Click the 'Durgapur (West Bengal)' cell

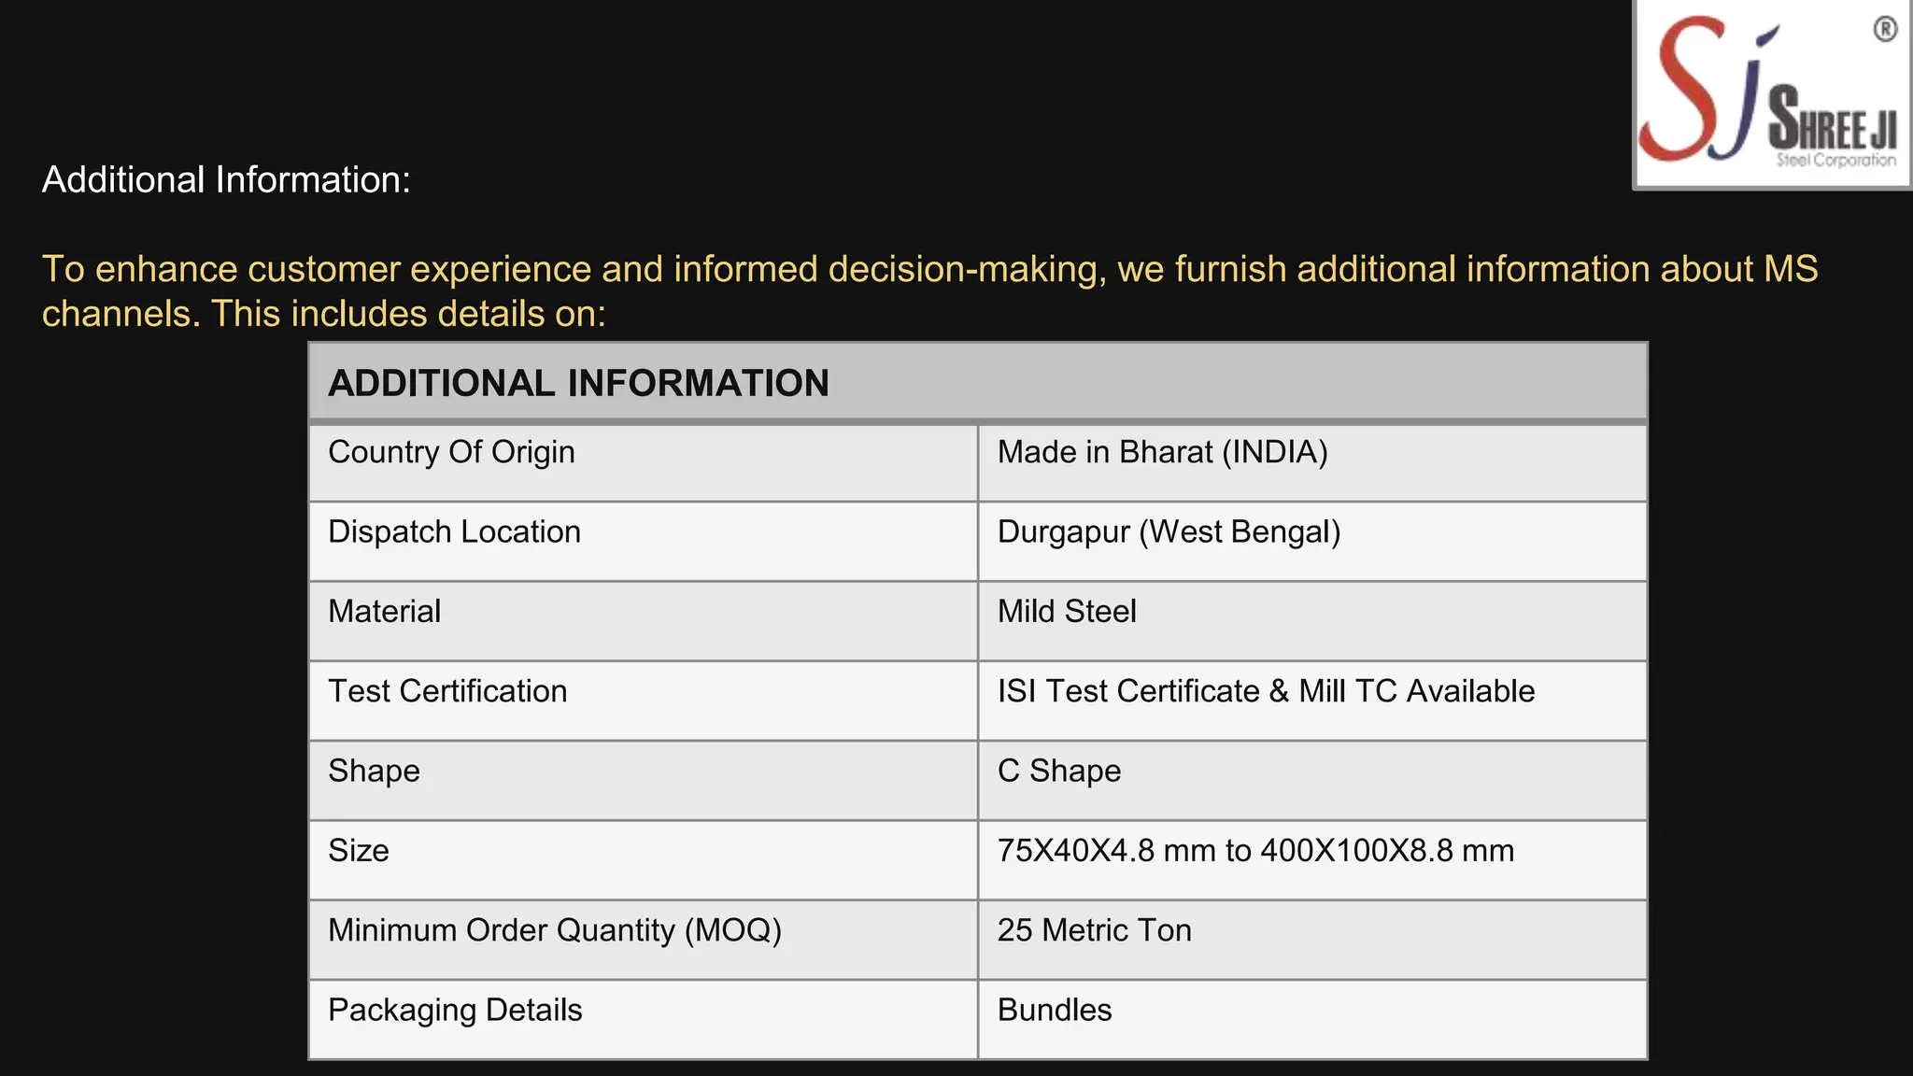point(1169,531)
